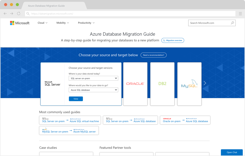Open SQL Server on-prem to Azure SQL database guide
Image resolution: width=245 pixels, height=156 pixels.
pyautogui.click(x=130, y=120)
